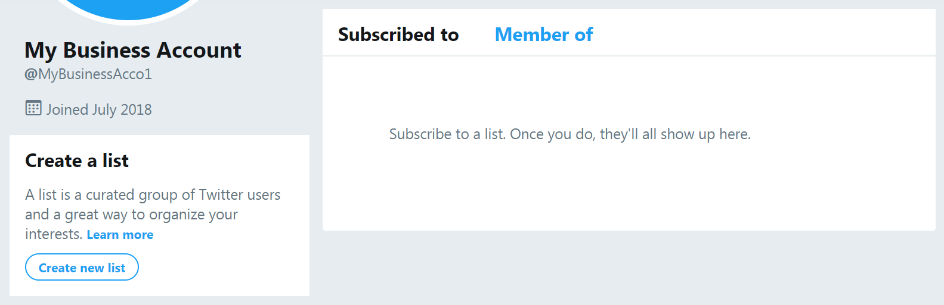
Task: Click the 'great way to organize your' line
Action: tap(131, 215)
